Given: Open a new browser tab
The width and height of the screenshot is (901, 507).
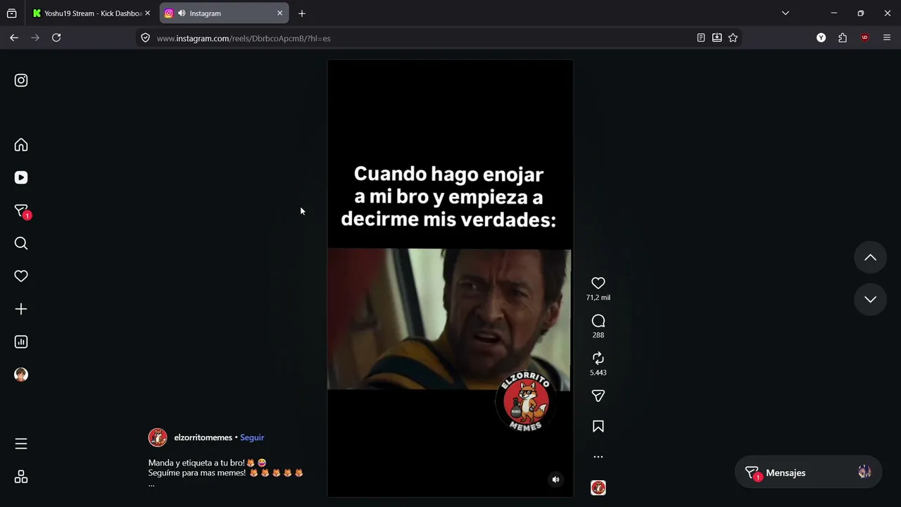Looking at the screenshot, I should coord(302,13).
